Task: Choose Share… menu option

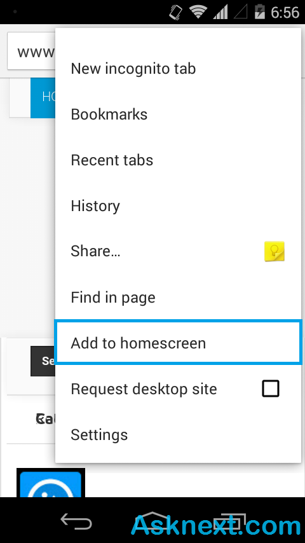Action: point(179,251)
